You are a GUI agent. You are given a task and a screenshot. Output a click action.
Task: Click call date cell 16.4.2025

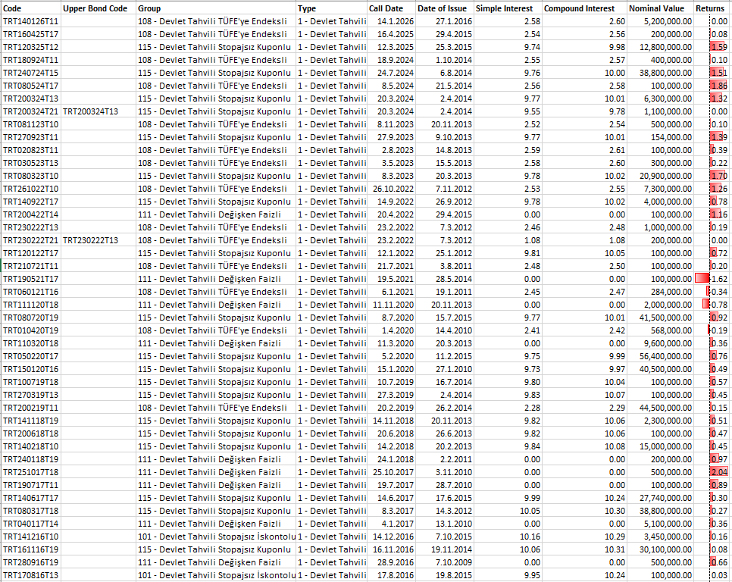[391, 34]
